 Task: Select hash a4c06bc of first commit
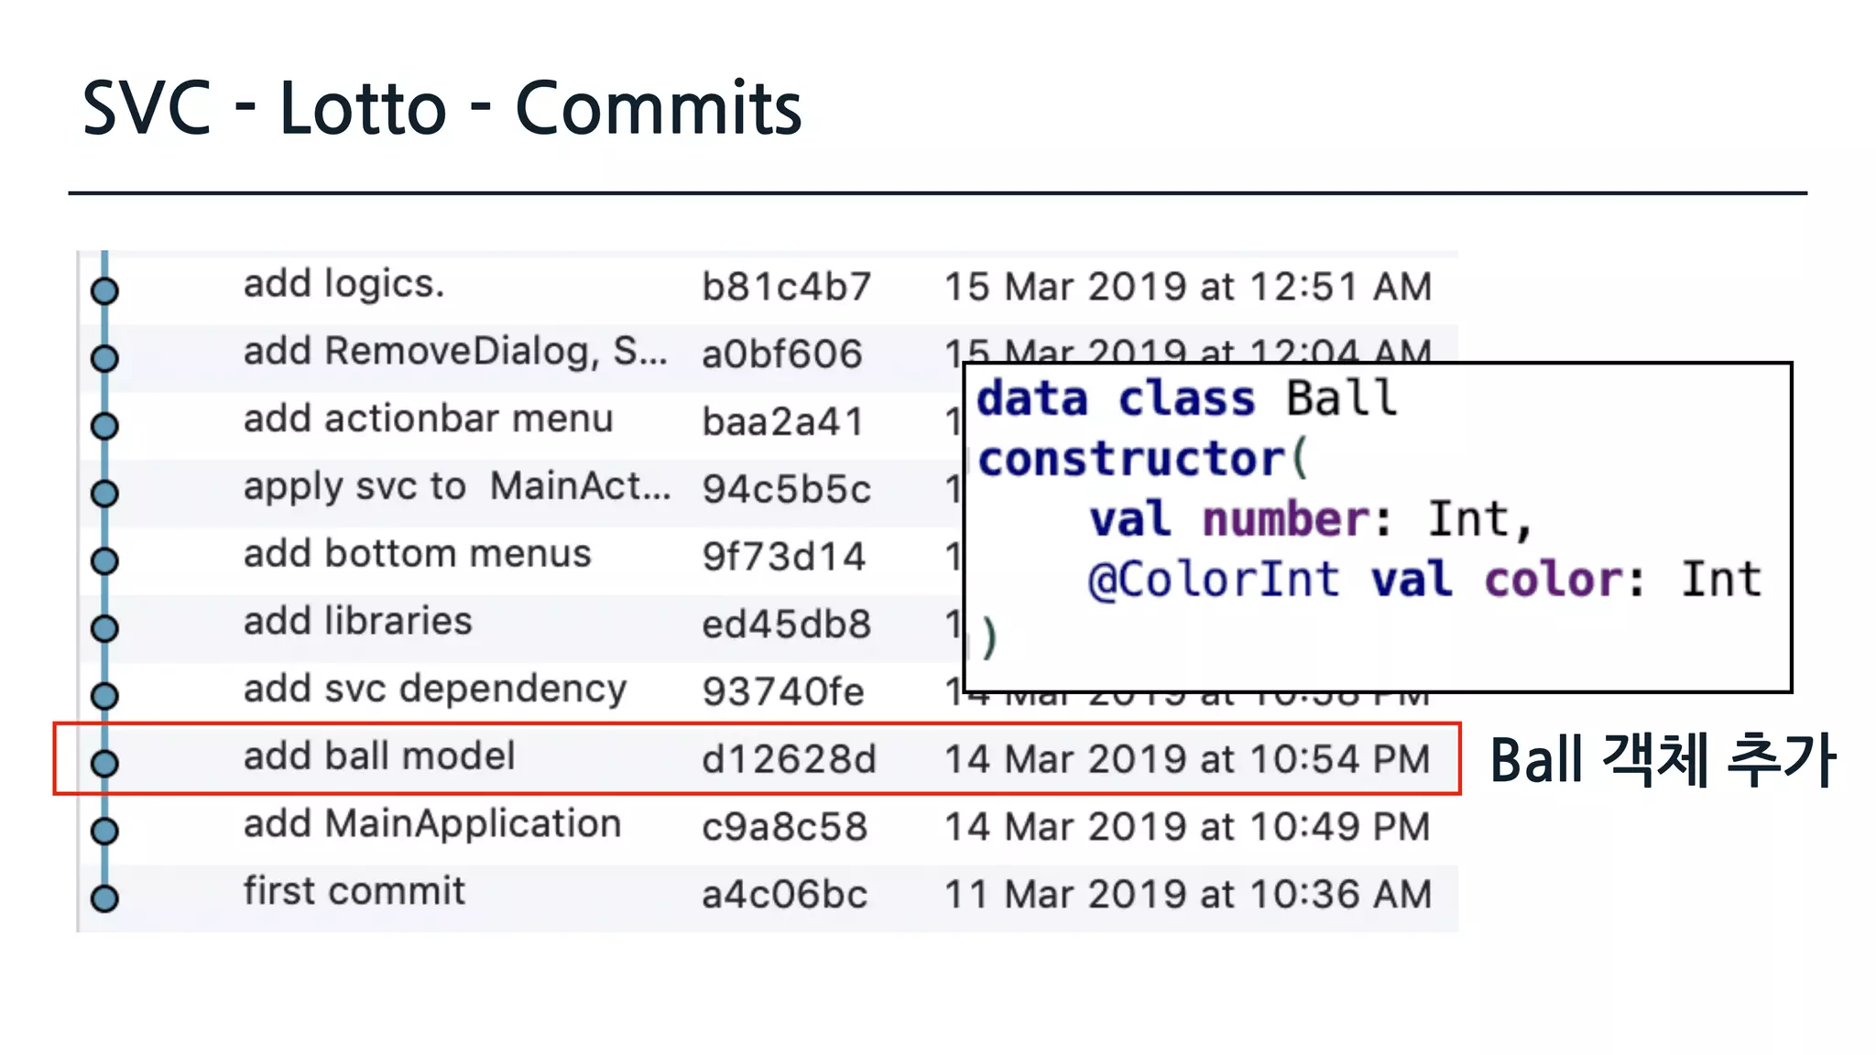pos(784,895)
